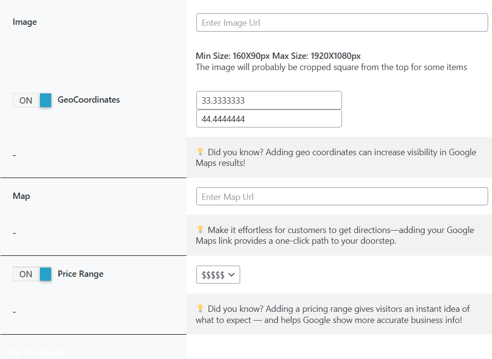
Task: Click the cropped square image note text
Action: pos(331,67)
